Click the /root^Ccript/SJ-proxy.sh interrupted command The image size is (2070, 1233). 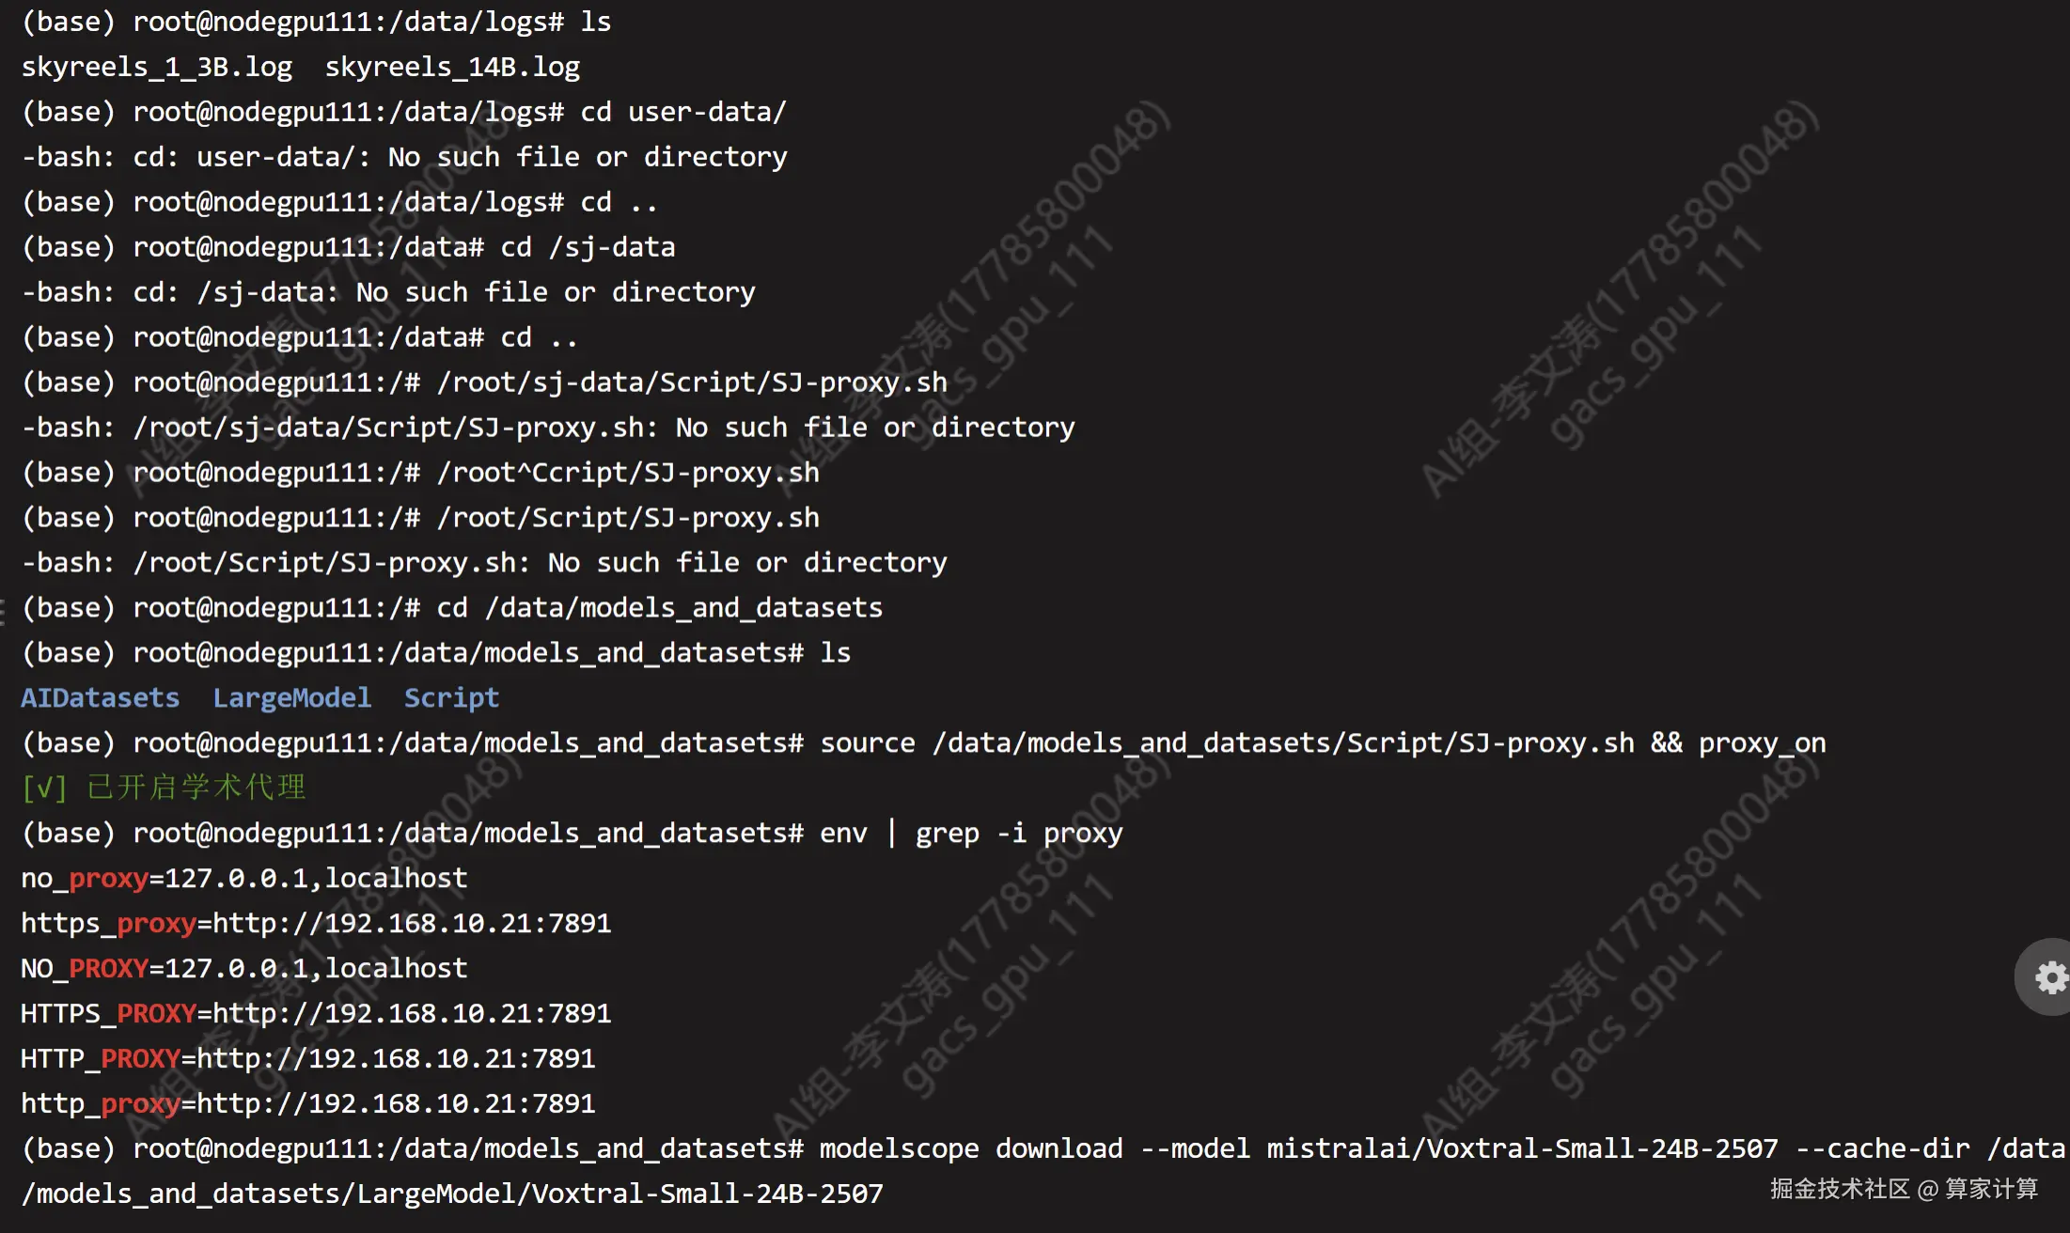click(628, 472)
